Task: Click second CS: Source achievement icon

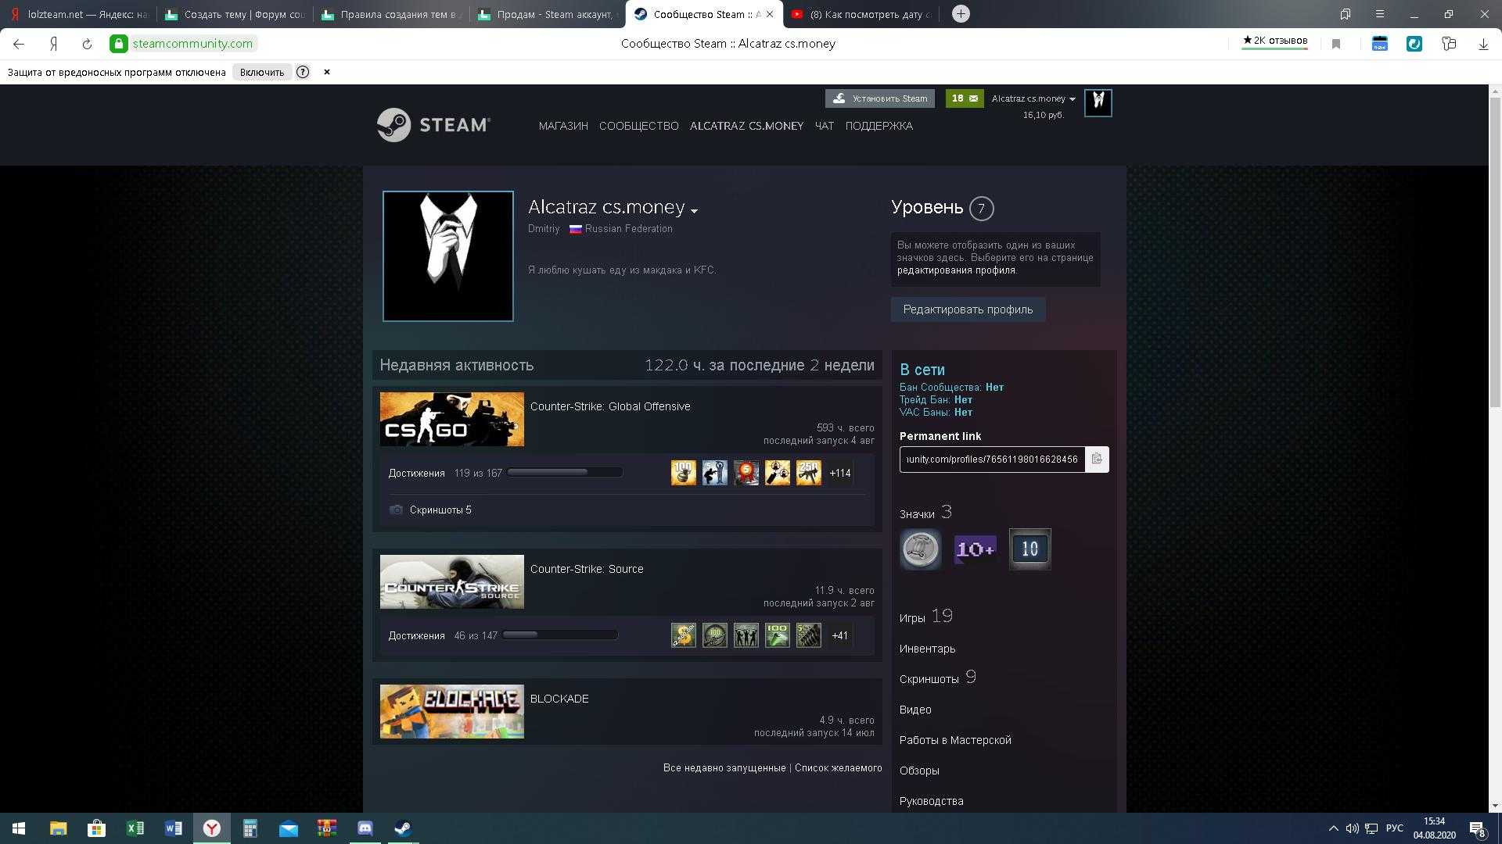Action: click(x=714, y=635)
